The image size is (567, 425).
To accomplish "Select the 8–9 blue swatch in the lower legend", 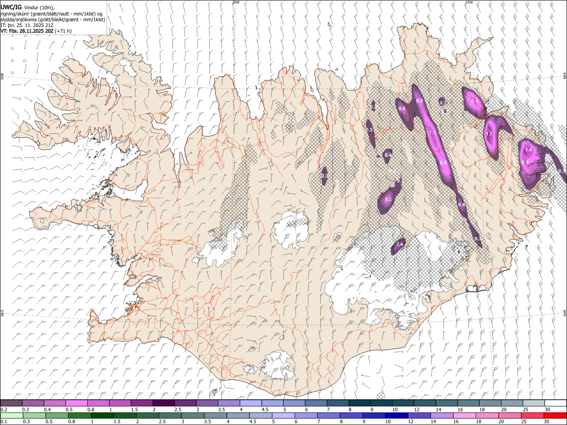I will pyautogui.click(x=351, y=415).
